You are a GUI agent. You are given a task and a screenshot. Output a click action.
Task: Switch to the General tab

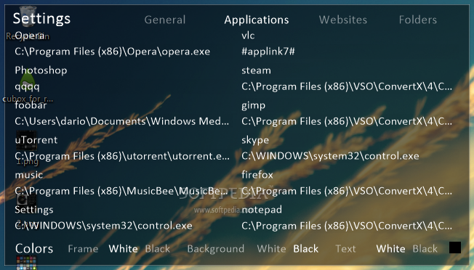[165, 20]
